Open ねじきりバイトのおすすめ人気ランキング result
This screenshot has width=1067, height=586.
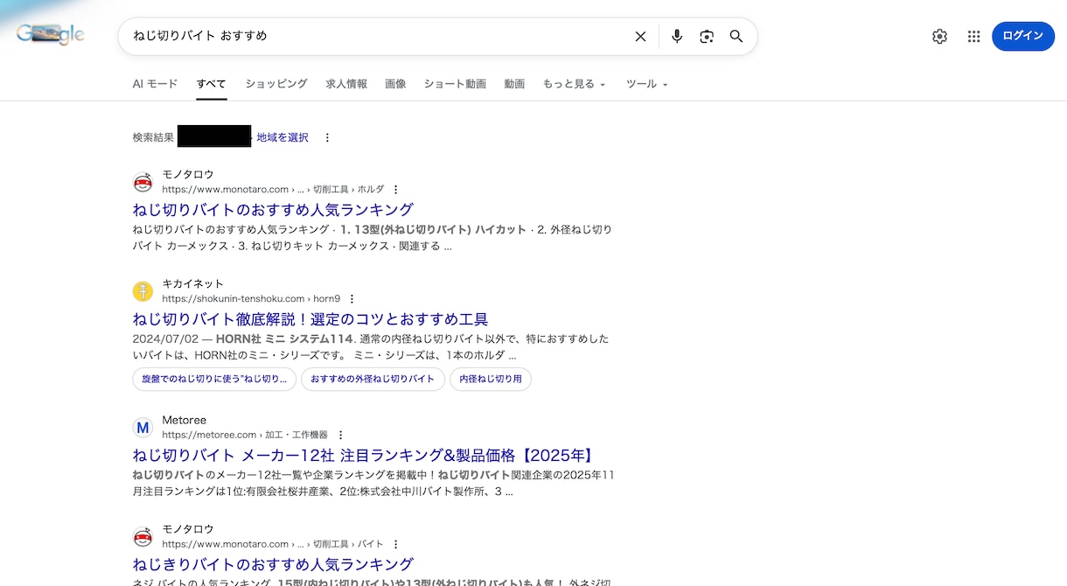[x=273, y=565]
